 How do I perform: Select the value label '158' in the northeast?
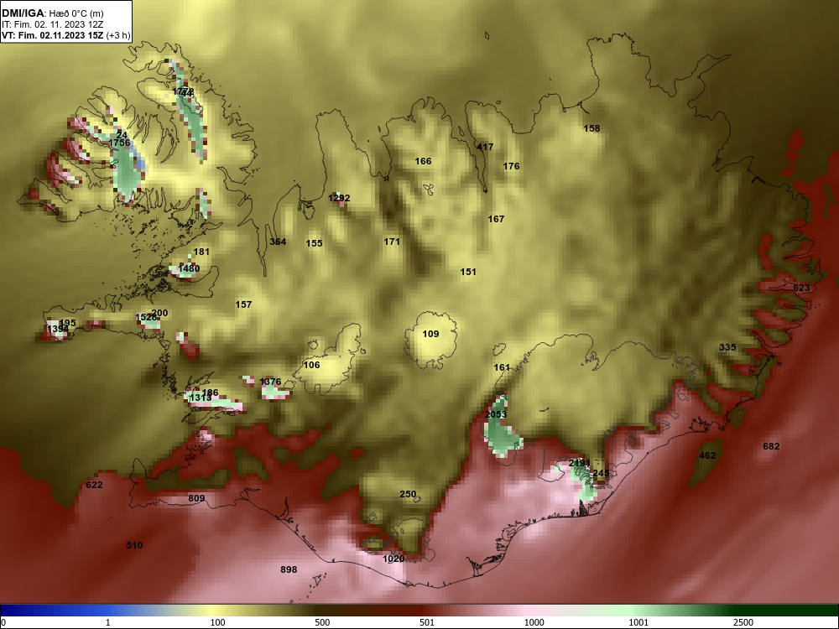pos(591,128)
